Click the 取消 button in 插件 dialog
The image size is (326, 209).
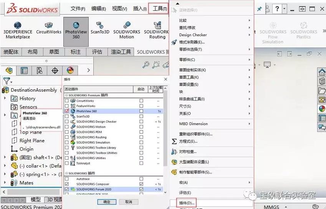(x=129, y=202)
